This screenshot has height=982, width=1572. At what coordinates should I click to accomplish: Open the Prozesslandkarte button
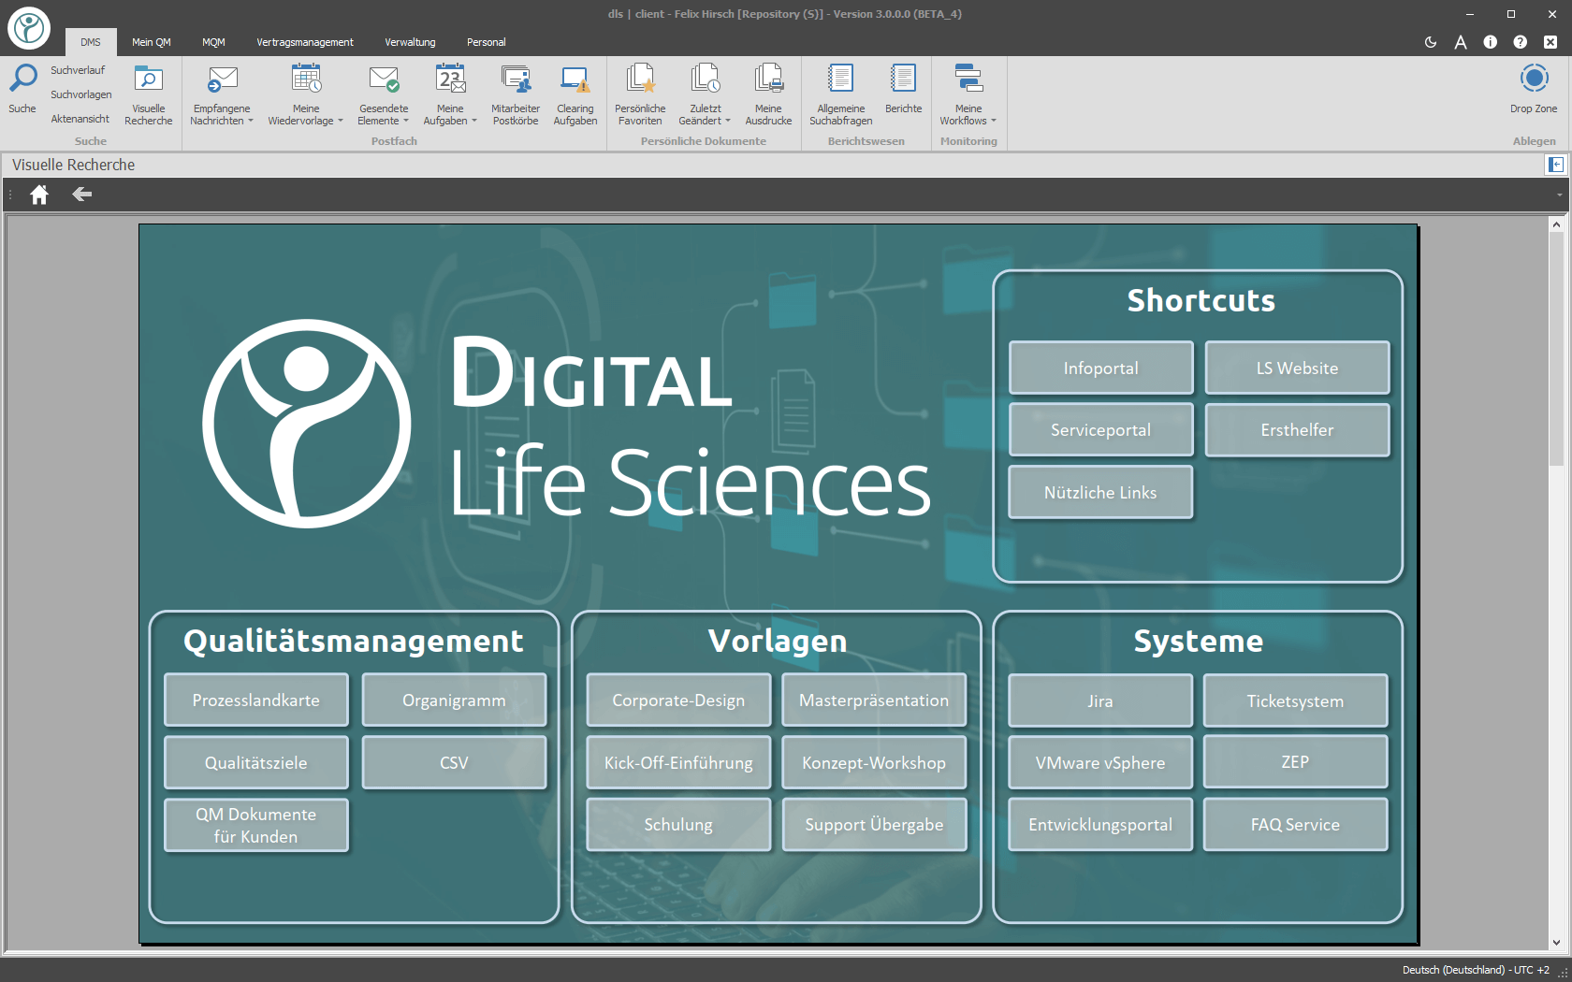[x=255, y=700]
